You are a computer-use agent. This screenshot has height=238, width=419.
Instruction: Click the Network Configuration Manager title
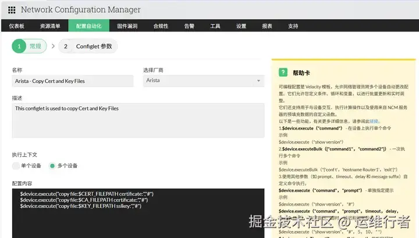(81, 10)
